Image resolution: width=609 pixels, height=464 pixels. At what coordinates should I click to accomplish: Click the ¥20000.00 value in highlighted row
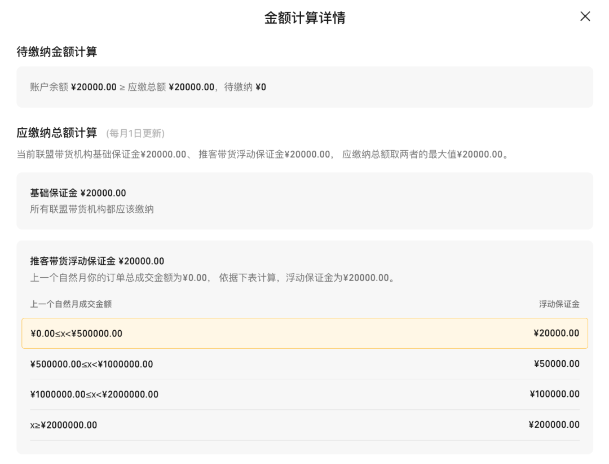pos(556,333)
